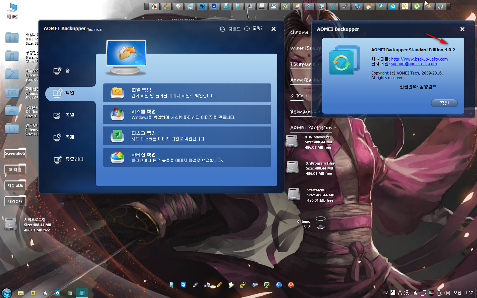Open the Recycle Bin showing 0 items
This screenshot has height=298, width=477.
pyautogui.click(x=320, y=223)
